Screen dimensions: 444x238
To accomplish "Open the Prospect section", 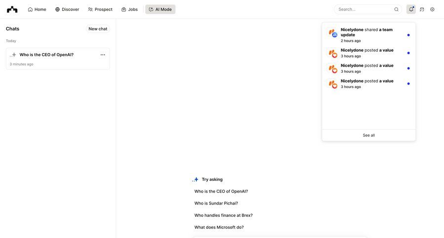I will (x=100, y=9).
